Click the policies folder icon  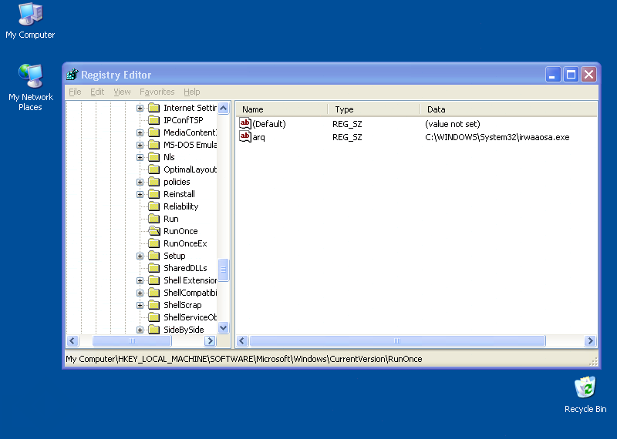tap(153, 182)
